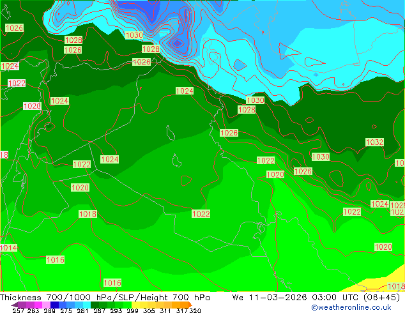The height and width of the screenshot is (313, 405).
Task: Click the legend value 263
Action: (33, 310)
